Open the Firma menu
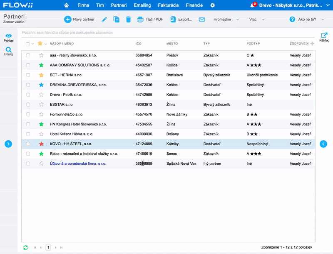Screen dimensions: 333x254 (83, 5)
